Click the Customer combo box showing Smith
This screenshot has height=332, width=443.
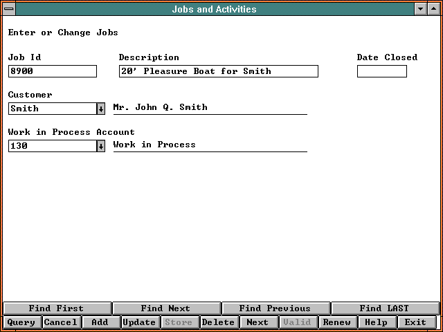pyautogui.click(x=52, y=109)
